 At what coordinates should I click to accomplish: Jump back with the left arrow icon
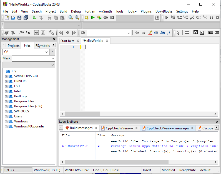pyautogui.click(x=137, y=33)
